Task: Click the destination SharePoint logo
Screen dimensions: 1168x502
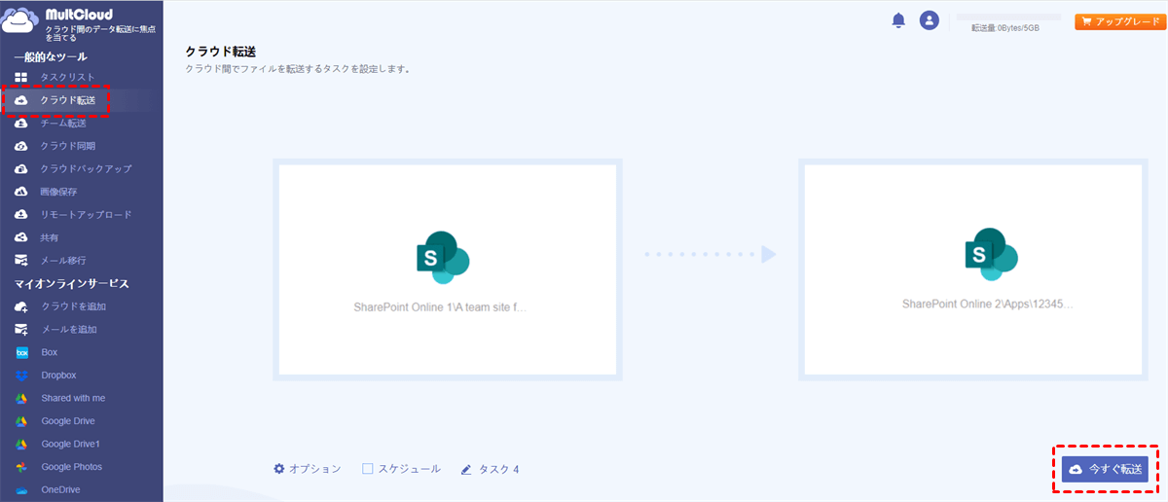Action: click(990, 254)
